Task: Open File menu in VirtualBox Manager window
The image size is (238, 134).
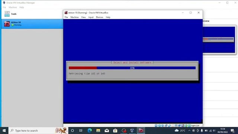Action: point(4,7)
